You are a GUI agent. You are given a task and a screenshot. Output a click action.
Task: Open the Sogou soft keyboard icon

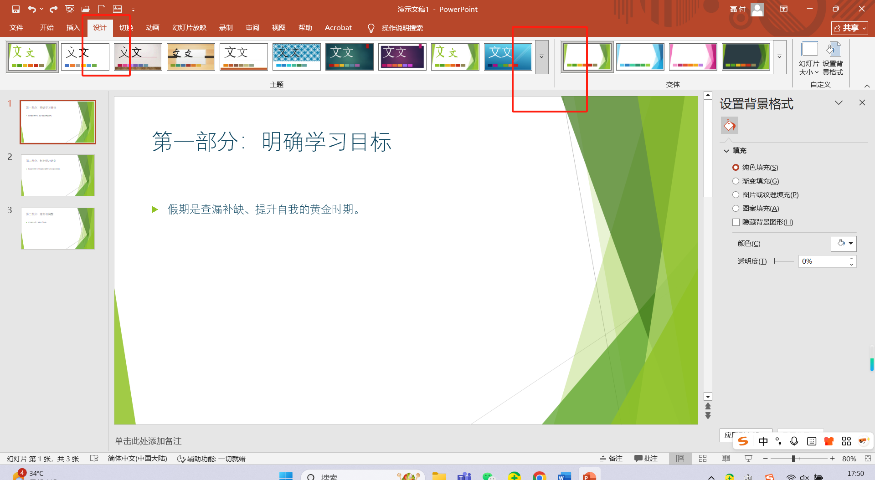(x=812, y=441)
